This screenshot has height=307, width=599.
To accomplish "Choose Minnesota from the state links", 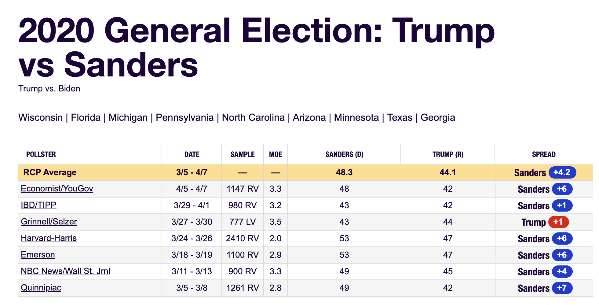I will 356,117.
